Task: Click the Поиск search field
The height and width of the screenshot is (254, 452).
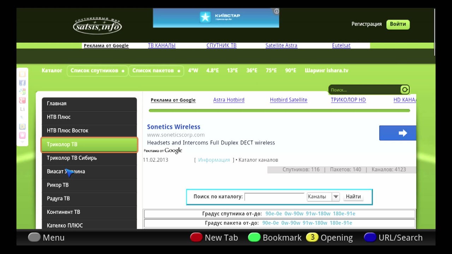Action: [364, 90]
